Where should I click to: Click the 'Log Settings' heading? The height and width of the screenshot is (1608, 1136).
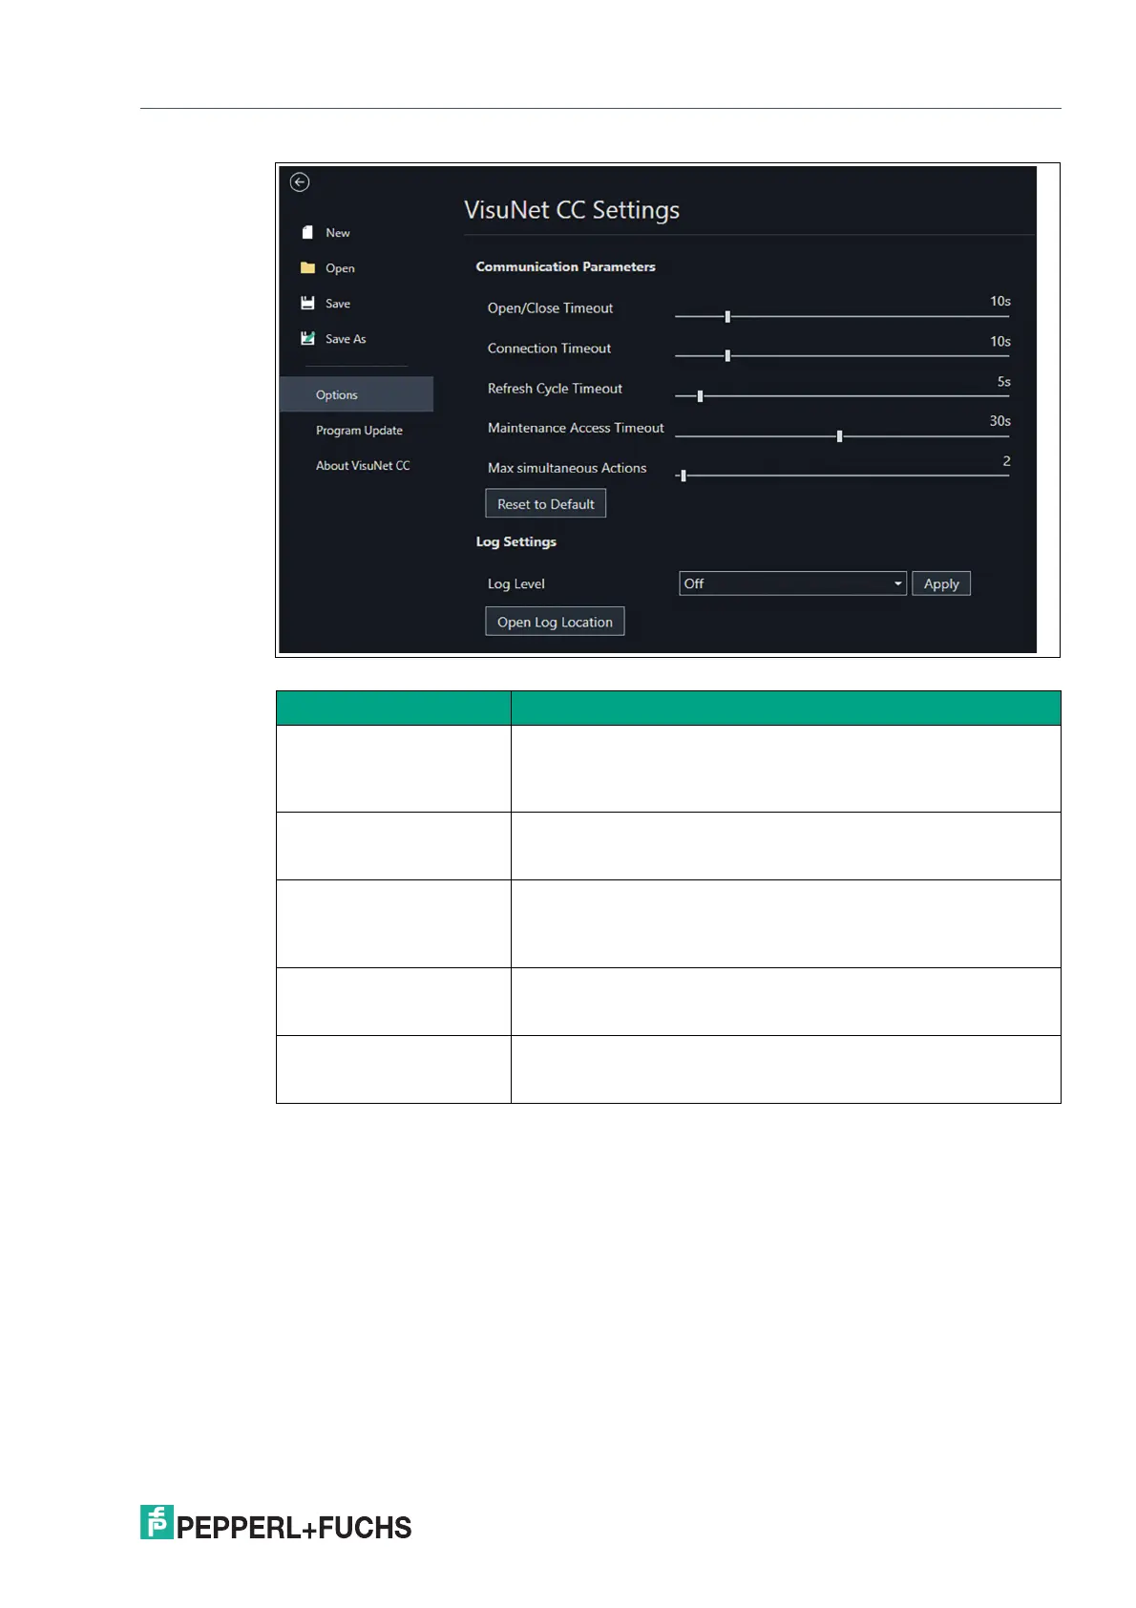[516, 542]
